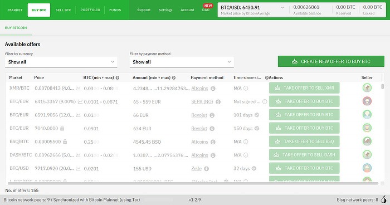Sort by Seller column header

pos(367,77)
